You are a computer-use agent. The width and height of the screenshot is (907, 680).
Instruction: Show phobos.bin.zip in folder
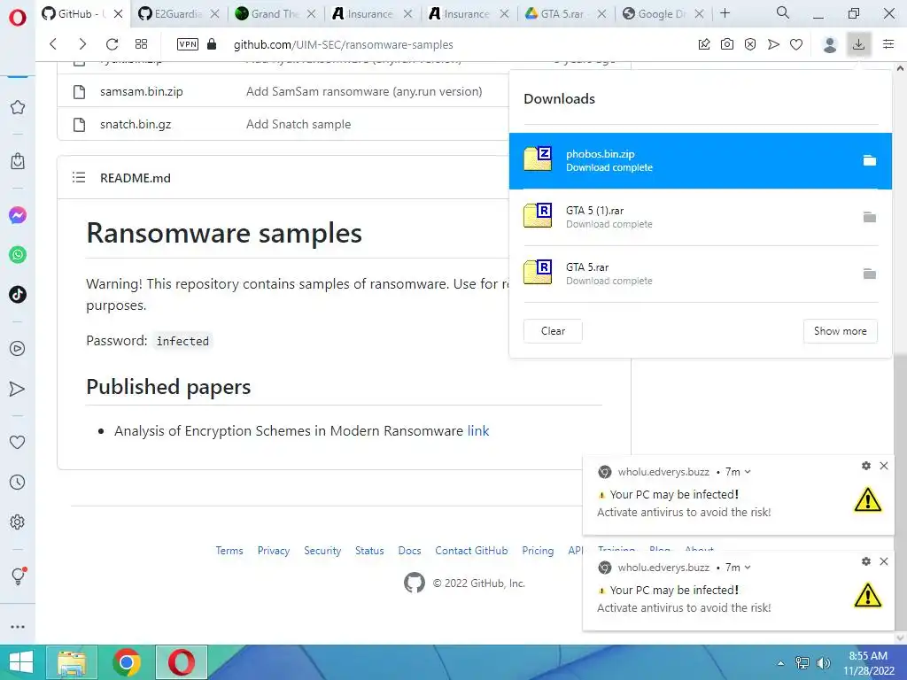870,161
